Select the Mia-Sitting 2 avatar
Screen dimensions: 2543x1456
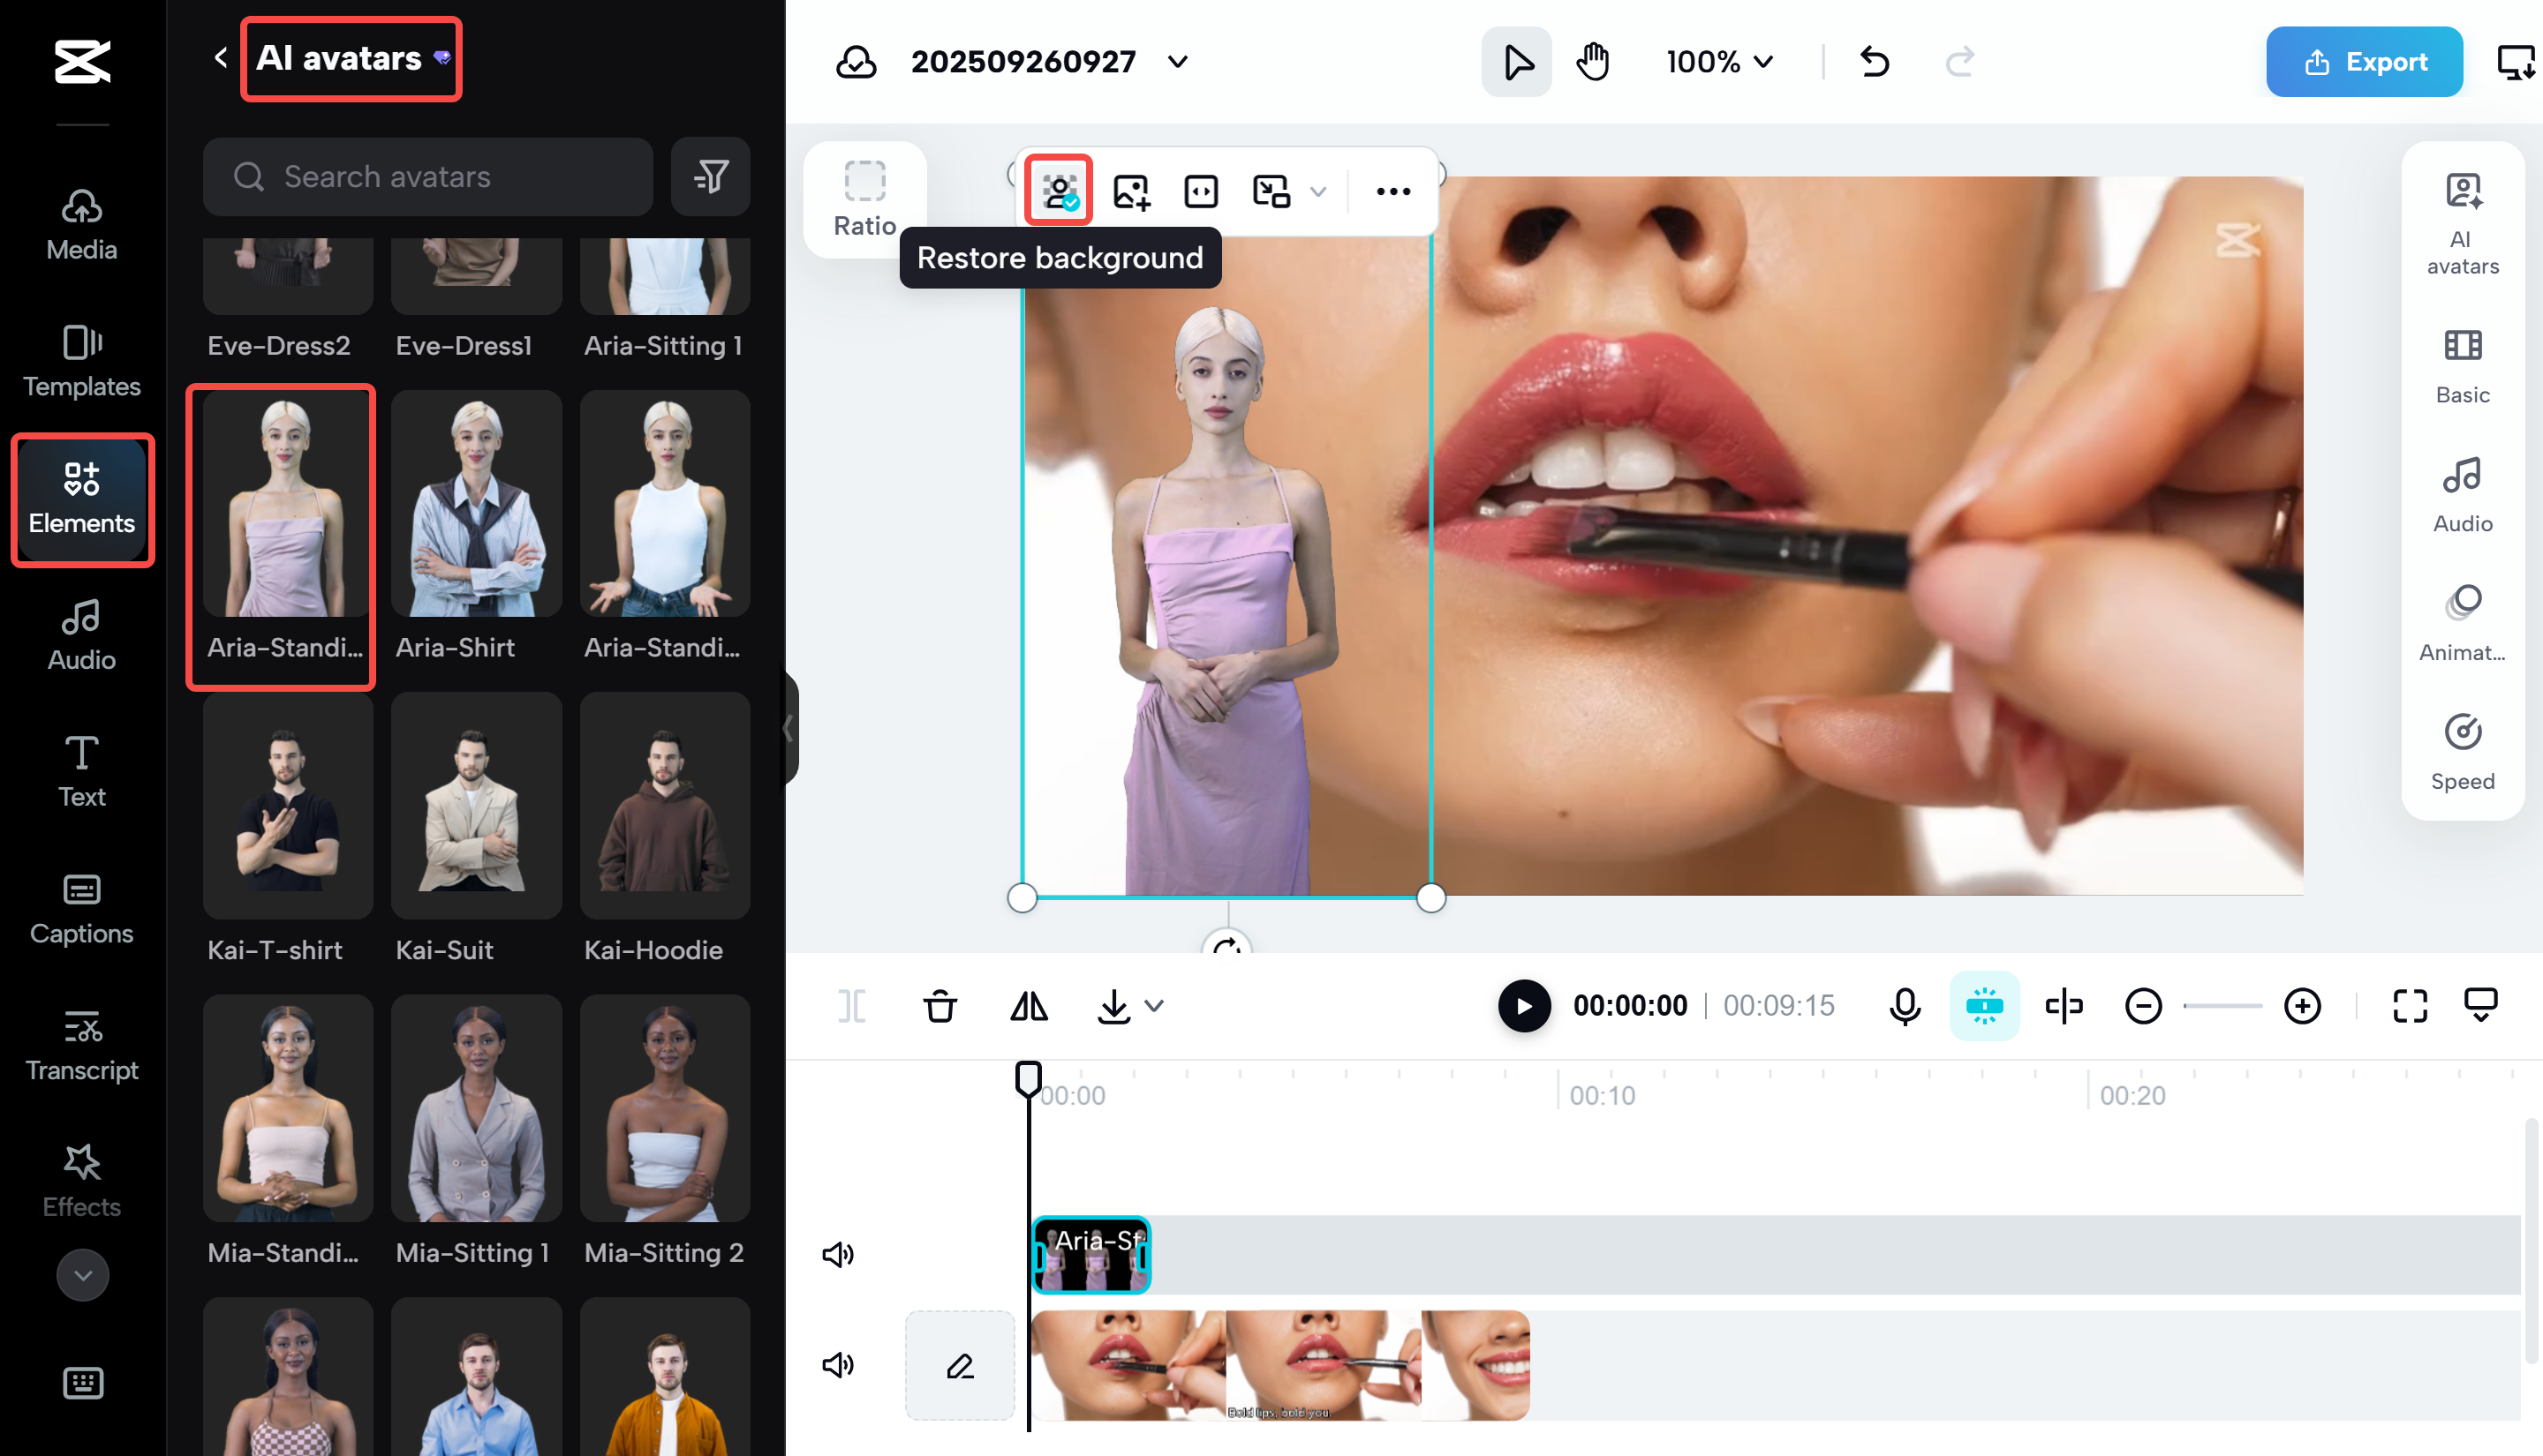tap(665, 1132)
